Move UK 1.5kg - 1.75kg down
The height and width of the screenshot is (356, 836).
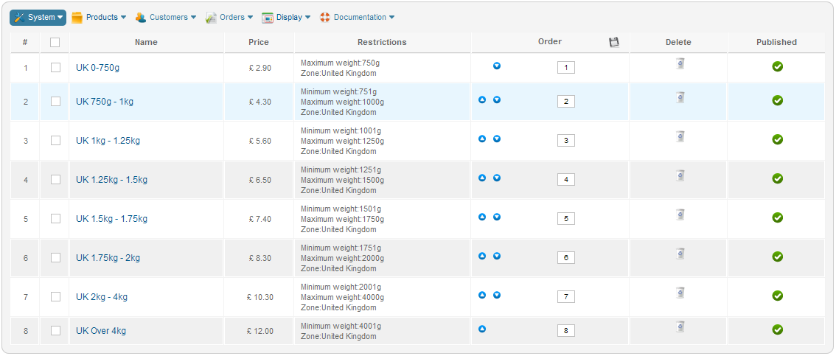click(x=496, y=217)
